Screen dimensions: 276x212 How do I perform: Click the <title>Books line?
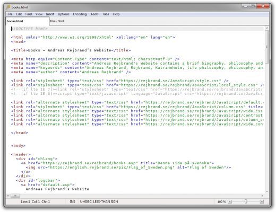pyautogui.click(x=71, y=50)
